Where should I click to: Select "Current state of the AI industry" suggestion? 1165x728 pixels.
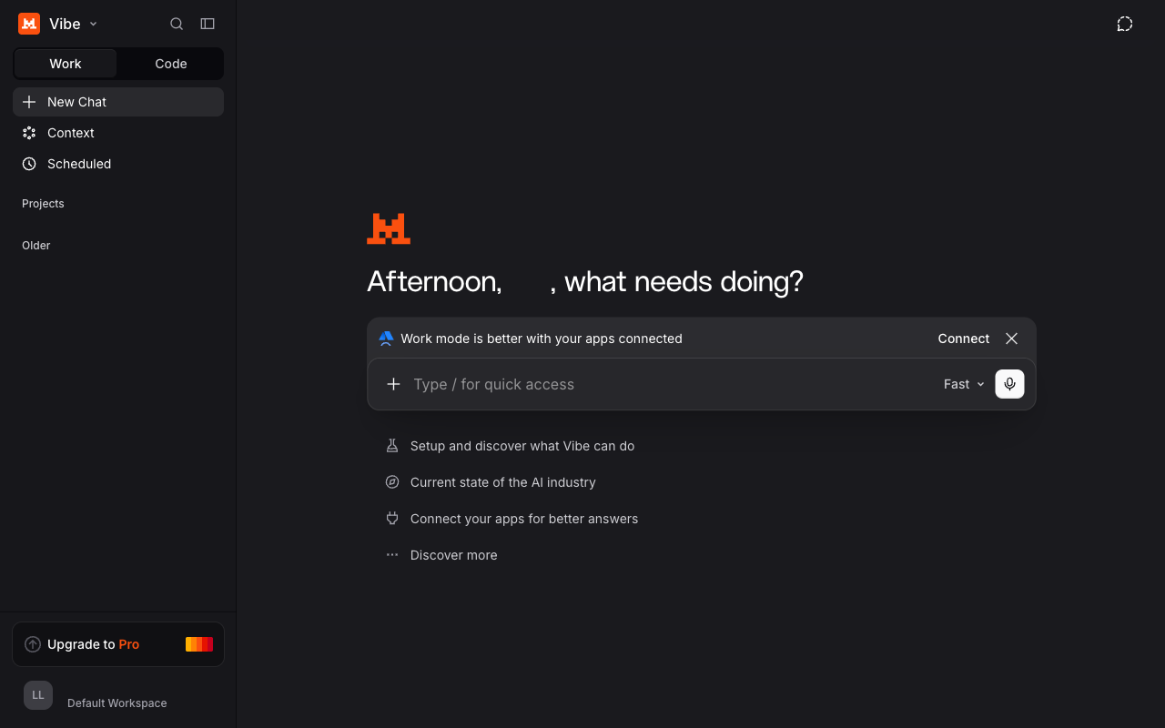pos(503,482)
